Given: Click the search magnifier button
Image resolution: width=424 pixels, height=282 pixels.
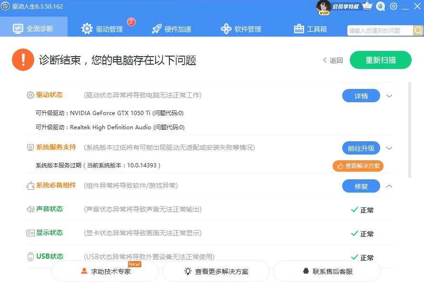Looking at the screenshot, I should click(x=418, y=30).
